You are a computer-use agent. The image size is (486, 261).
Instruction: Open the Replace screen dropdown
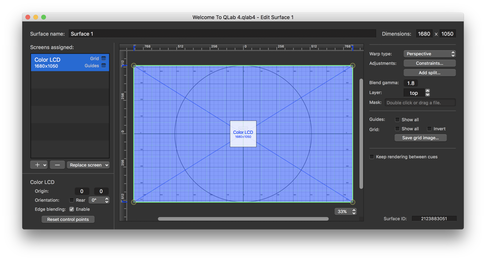point(88,165)
